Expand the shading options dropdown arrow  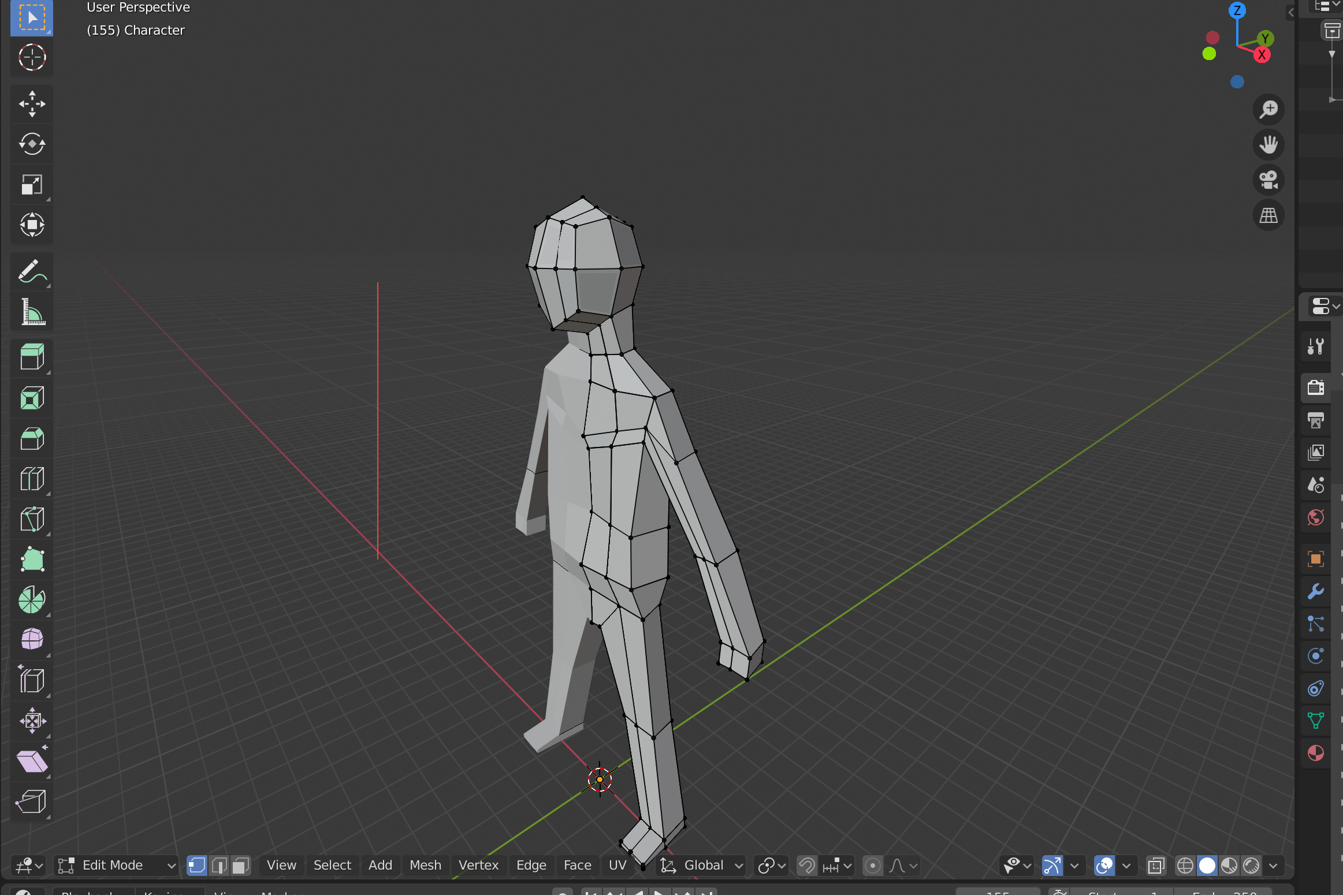point(1273,865)
